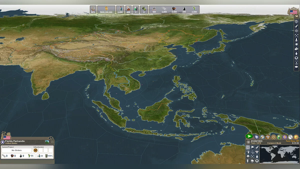300x169 pixels.
Task: Click the No Orders current project button
Action: [16, 150]
